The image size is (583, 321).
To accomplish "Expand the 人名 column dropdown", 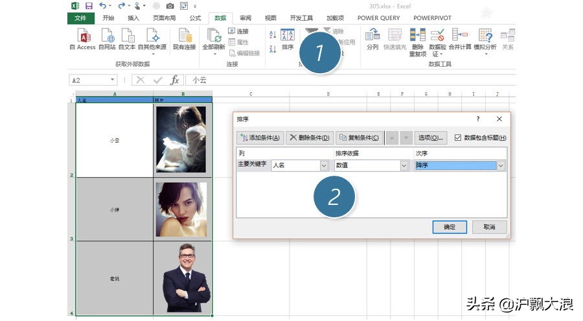I will [x=324, y=165].
